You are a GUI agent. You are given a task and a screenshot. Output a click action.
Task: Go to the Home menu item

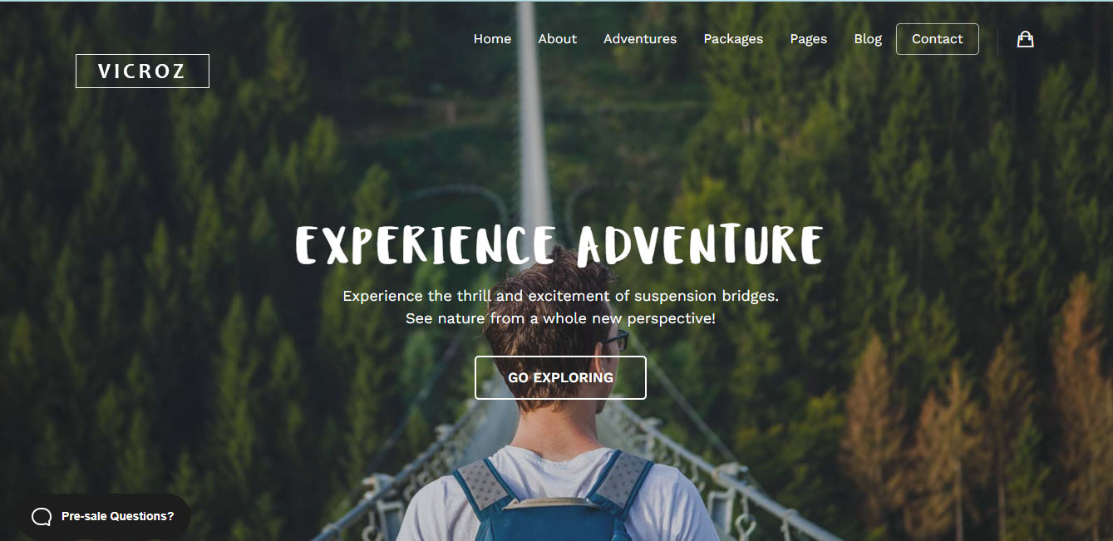coord(492,39)
